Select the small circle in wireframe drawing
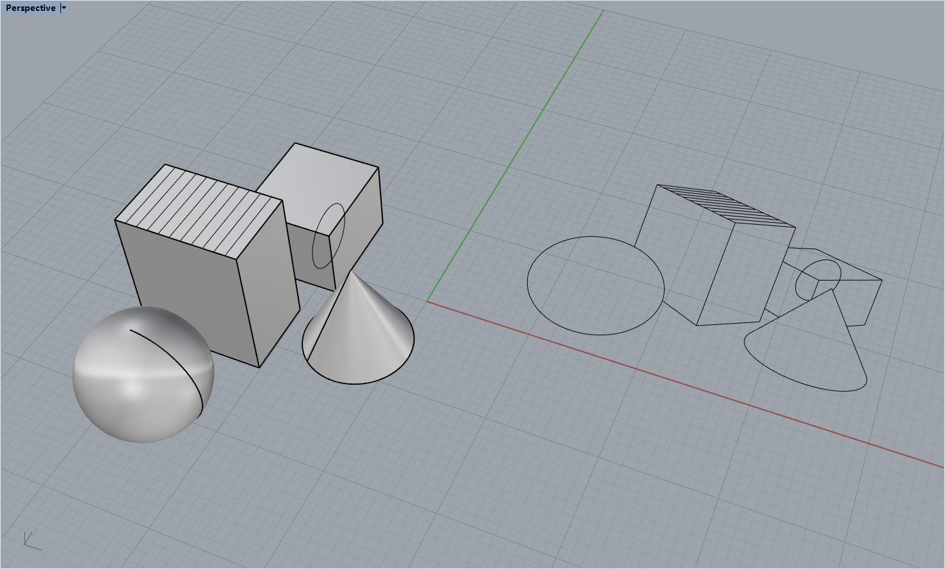Screen dimensions: 945x569 [818, 281]
